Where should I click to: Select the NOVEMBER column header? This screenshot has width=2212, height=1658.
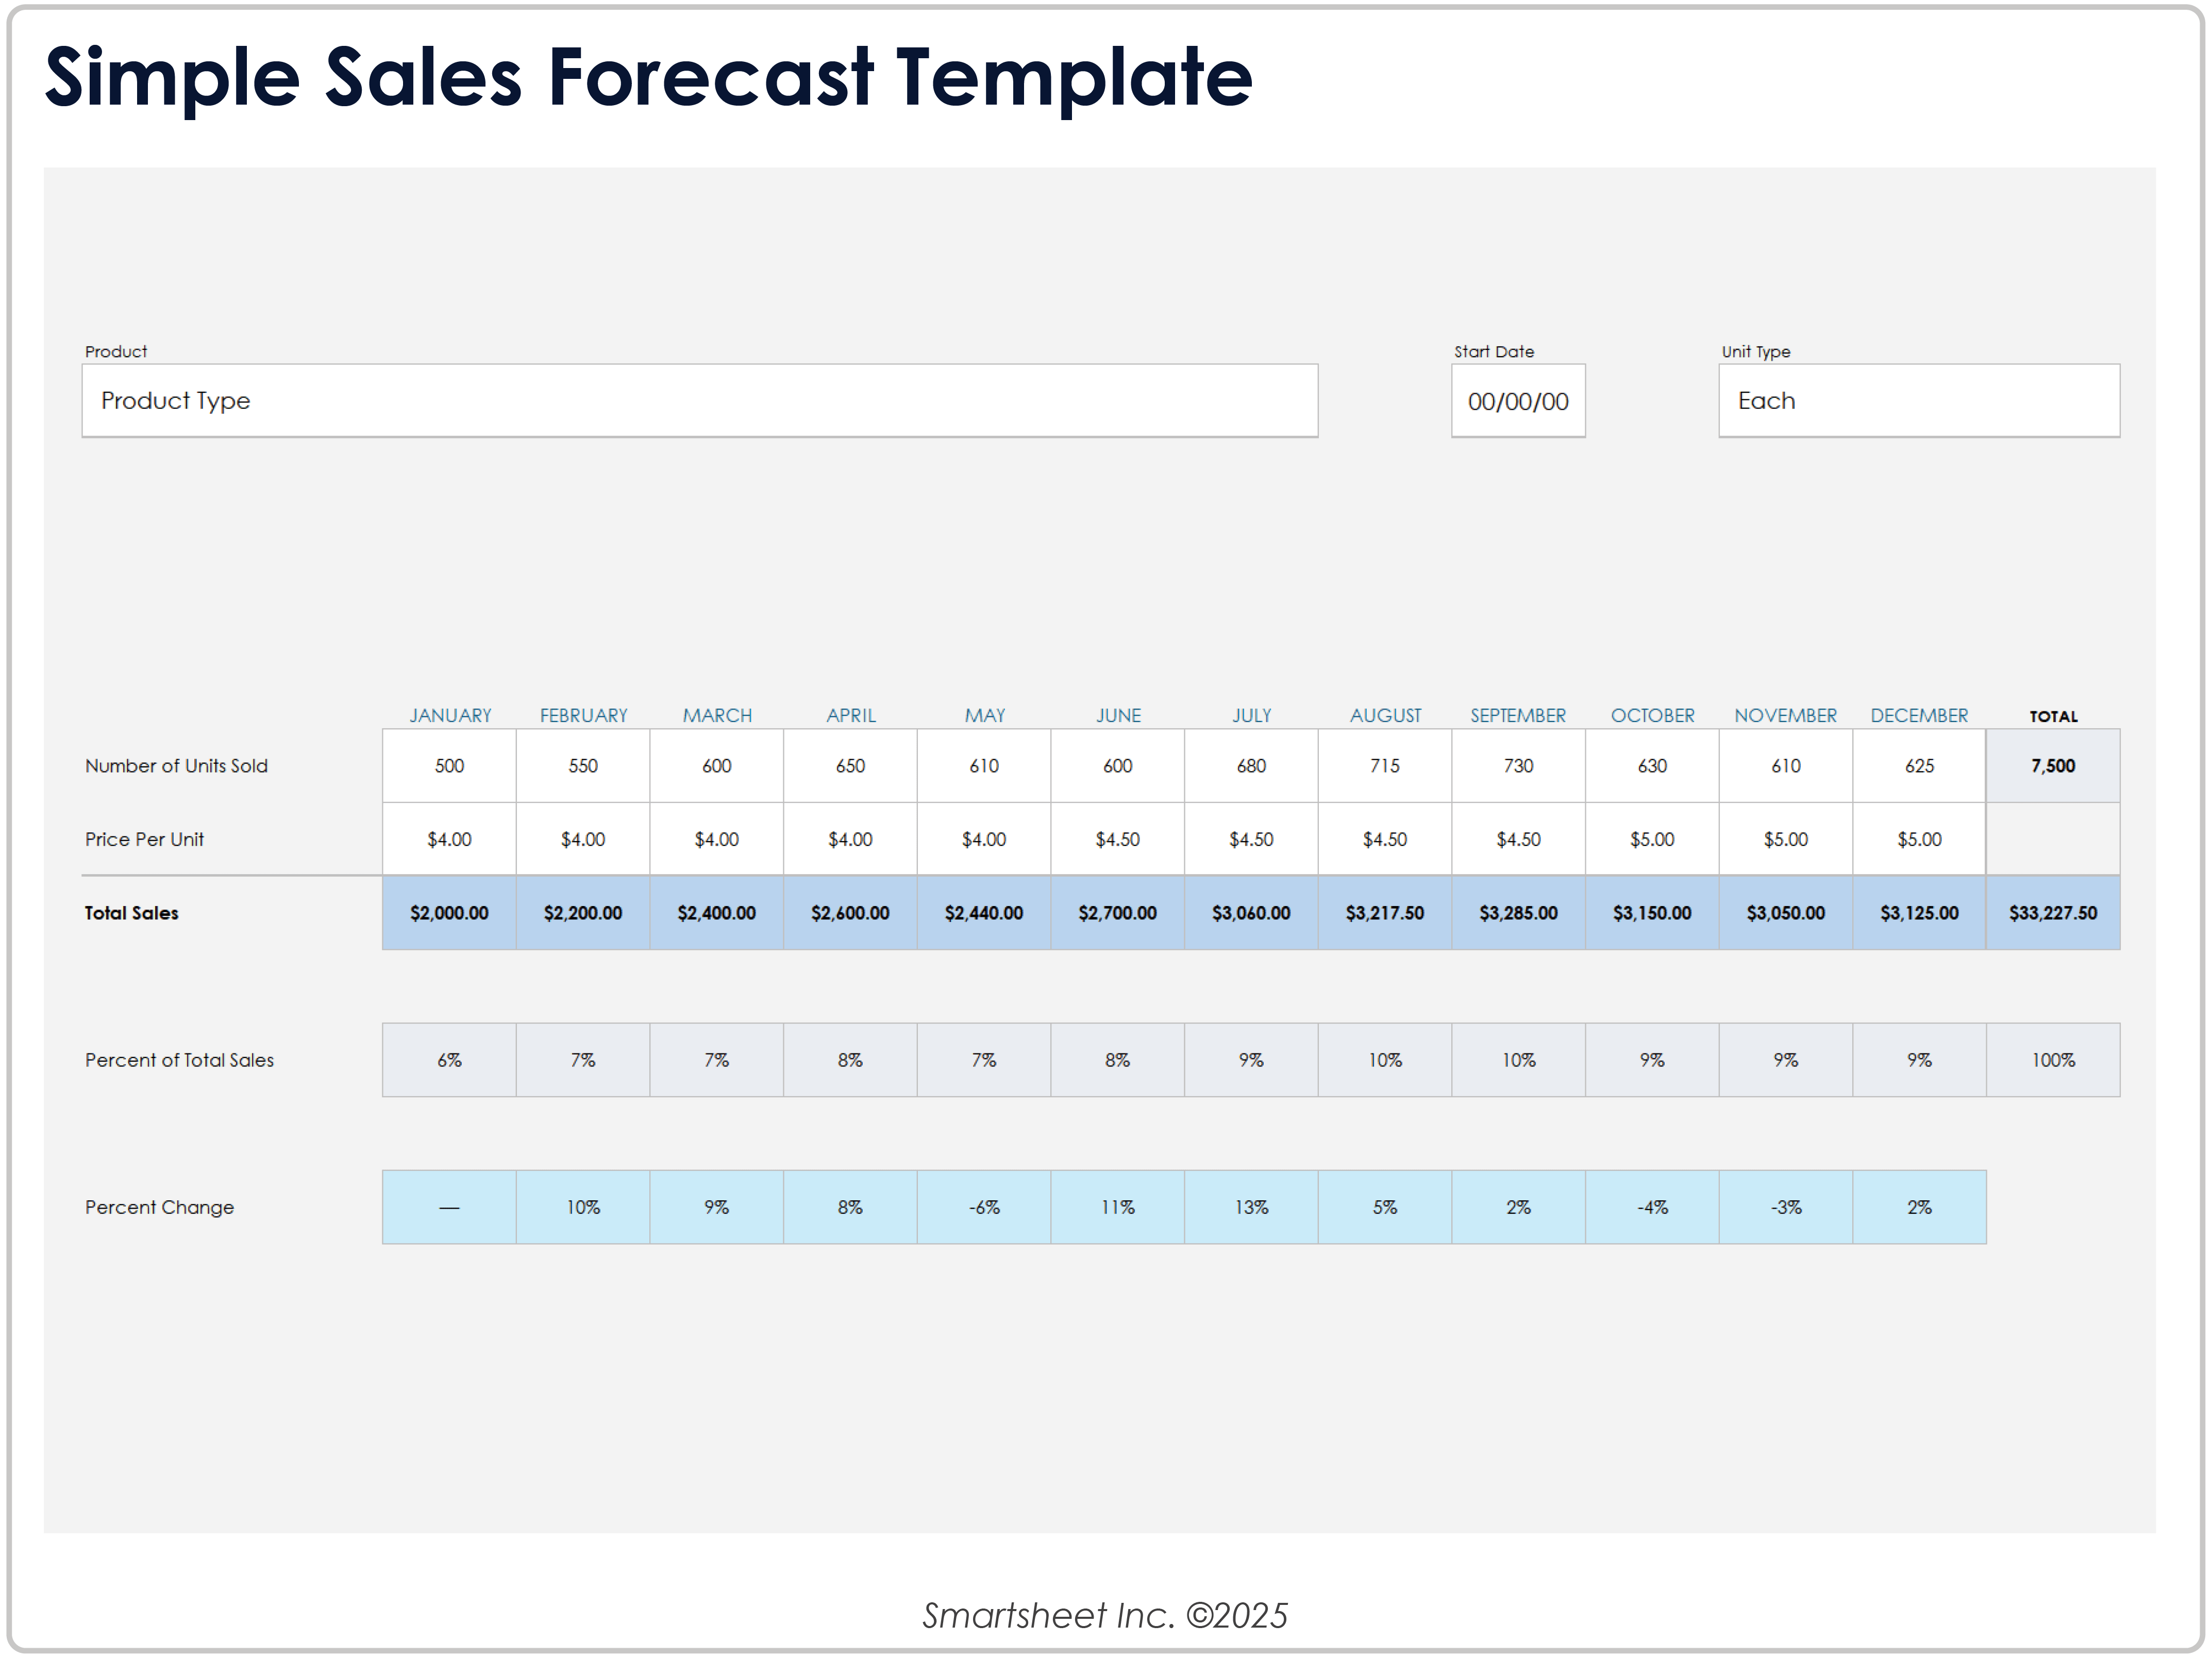(x=1785, y=715)
